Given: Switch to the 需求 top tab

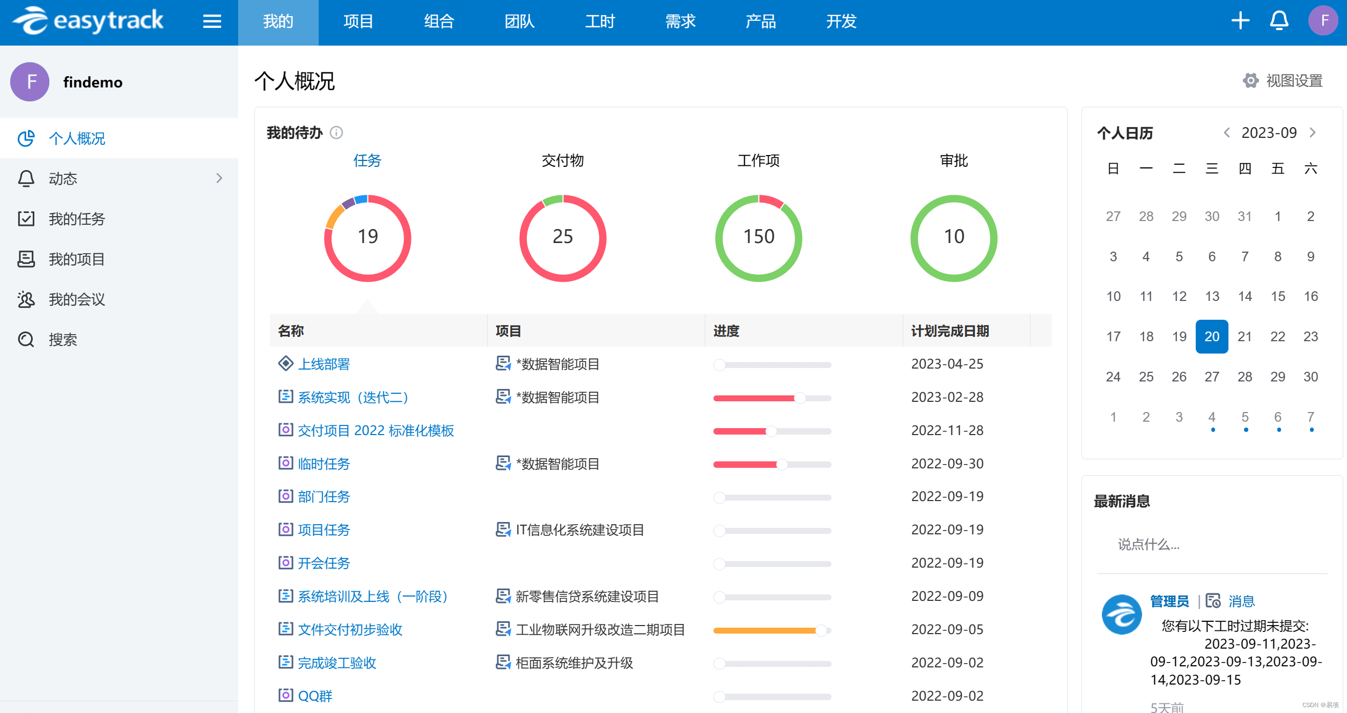Looking at the screenshot, I should tap(680, 21).
